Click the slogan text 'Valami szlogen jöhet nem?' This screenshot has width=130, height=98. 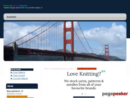[14, 8]
